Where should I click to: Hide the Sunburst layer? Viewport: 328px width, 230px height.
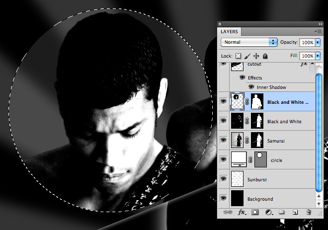click(224, 179)
